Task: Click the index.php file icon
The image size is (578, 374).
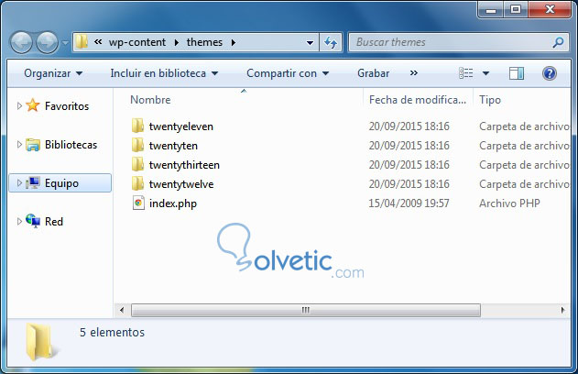Action: pyautogui.click(x=138, y=203)
